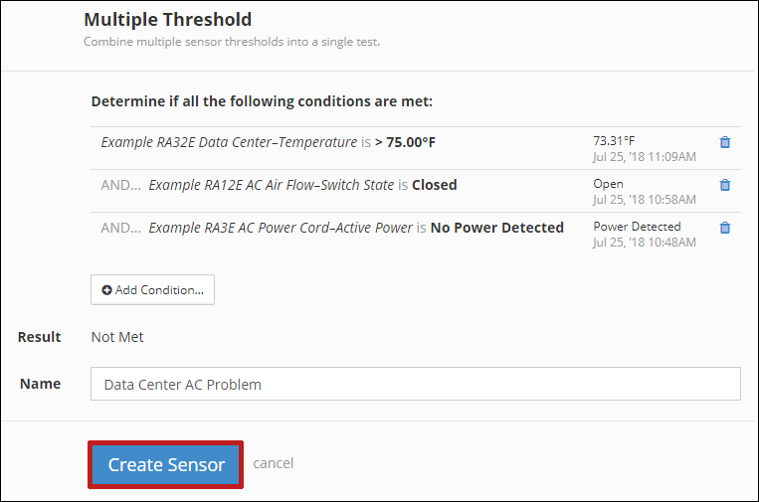The image size is (759, 502).
Task: Select the RA32E Data Center–Temperature sensor name
Action: 228,142
